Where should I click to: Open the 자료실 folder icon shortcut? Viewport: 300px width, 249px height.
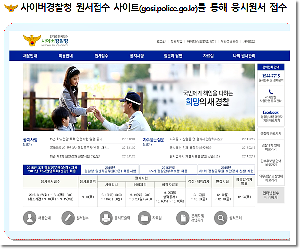pos(144,218)
